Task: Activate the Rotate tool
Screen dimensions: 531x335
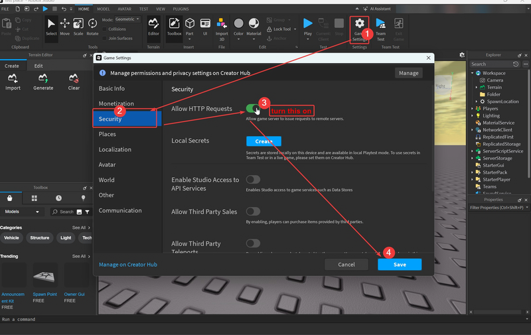Action: [x=92, y=27]
